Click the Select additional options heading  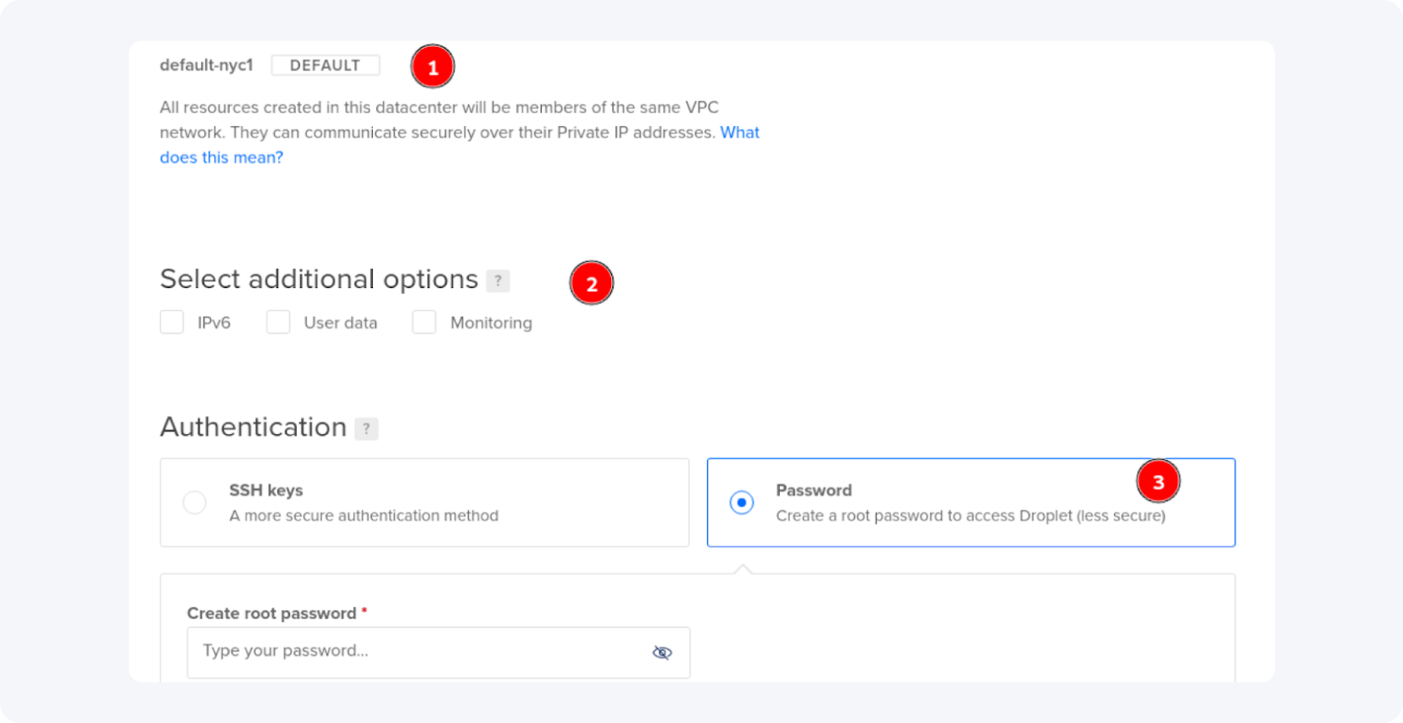click(x=319, y=279)
